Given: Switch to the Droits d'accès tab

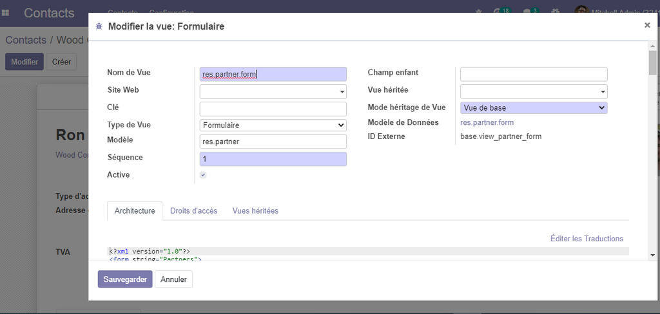Looking at the screenshot, I should 193,210.
